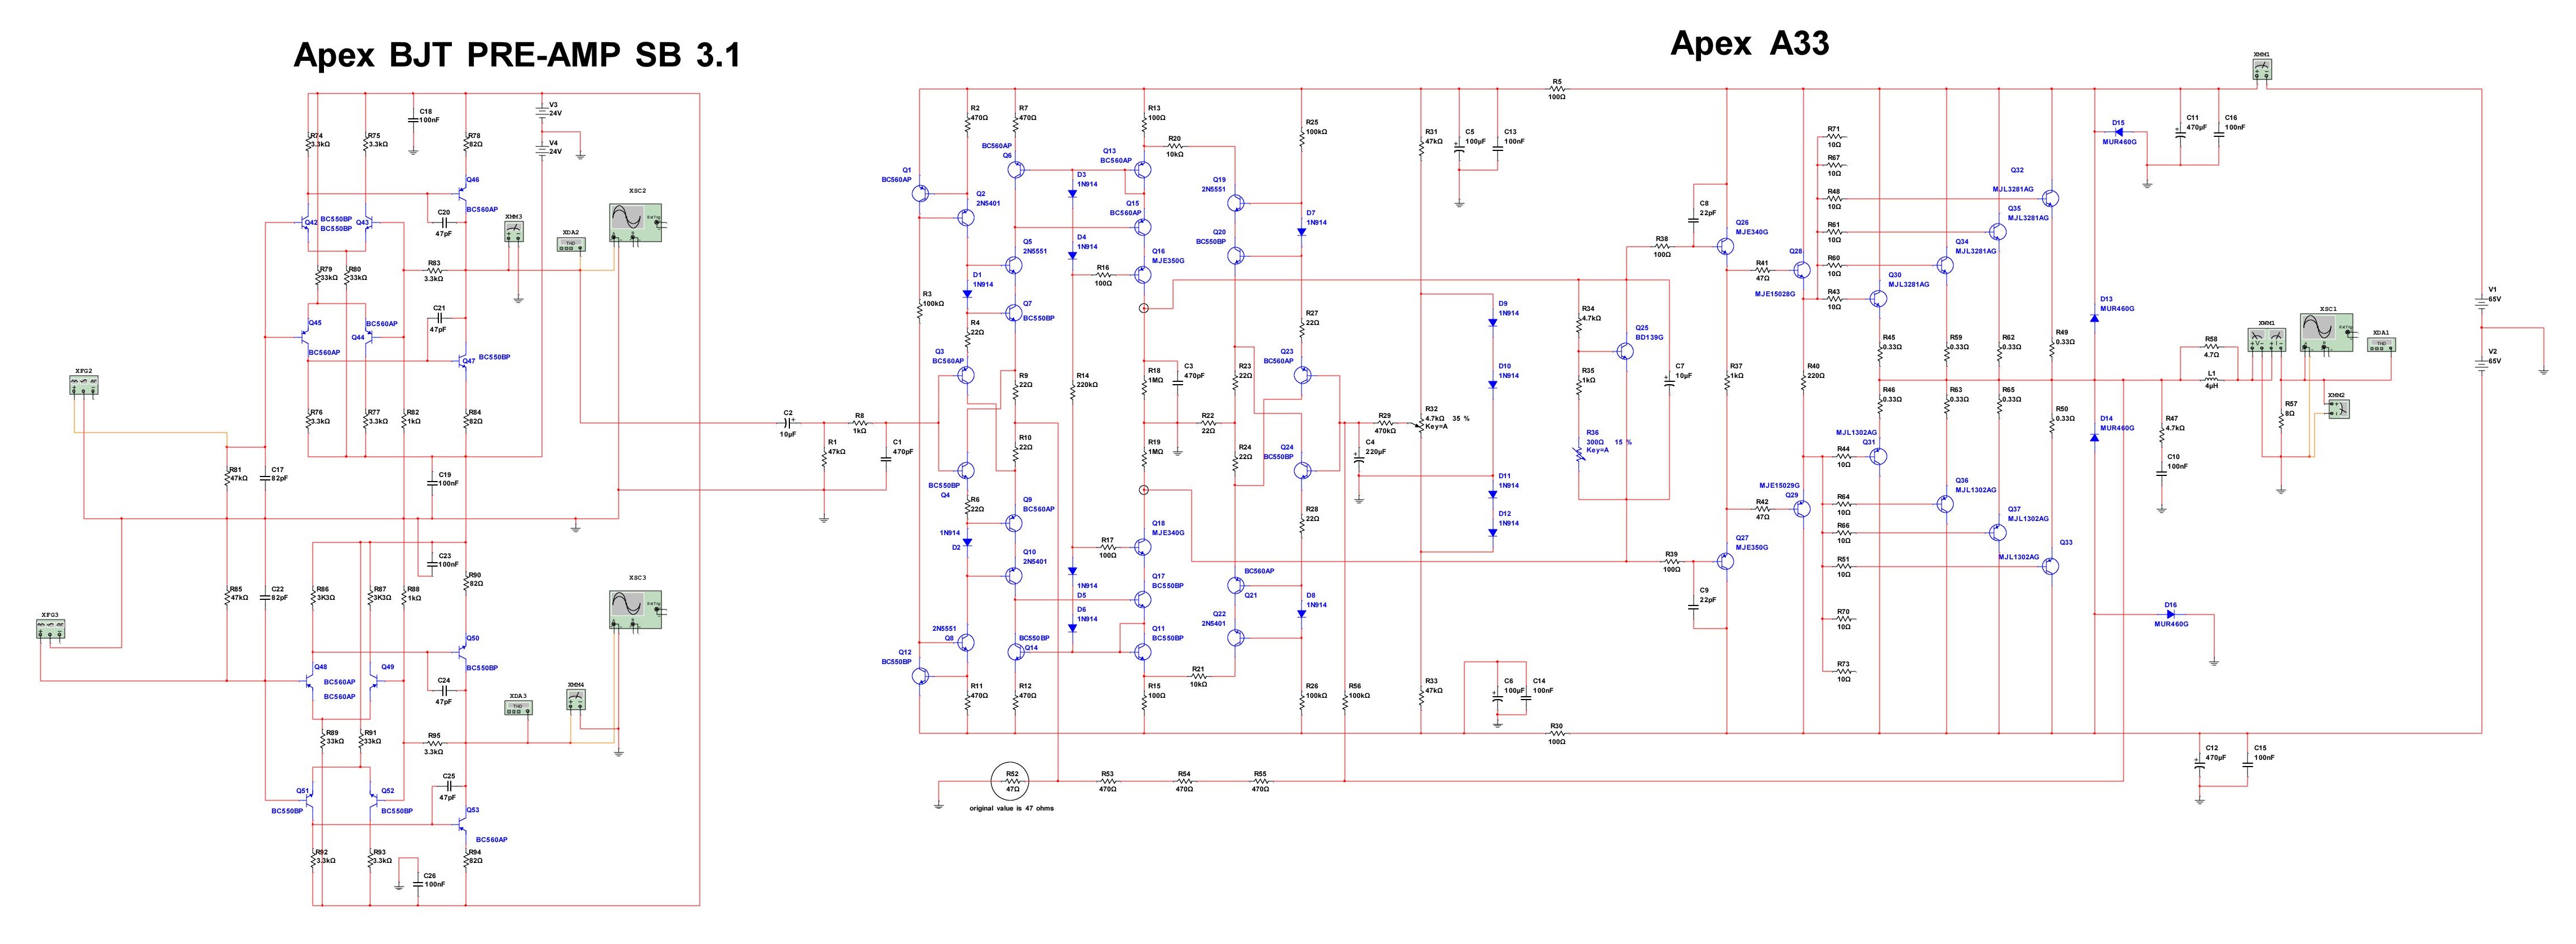Select the XFG2 function generator instrument
This screenshot has width=2576, height=944.
tap(84, 384)
